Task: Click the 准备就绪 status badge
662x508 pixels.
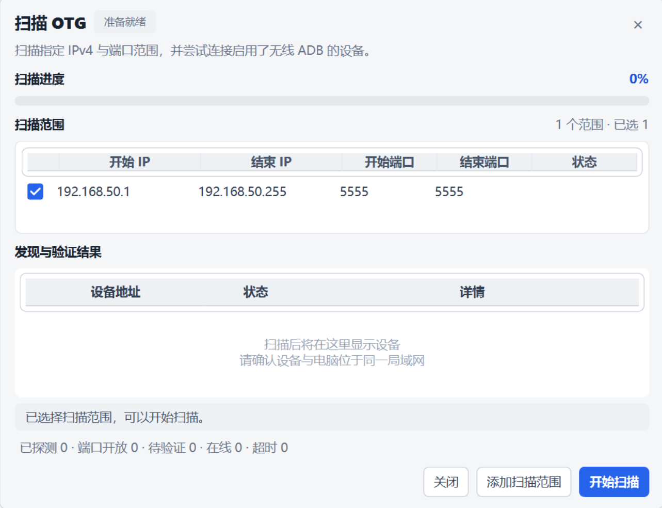Action: pos(125,22)
